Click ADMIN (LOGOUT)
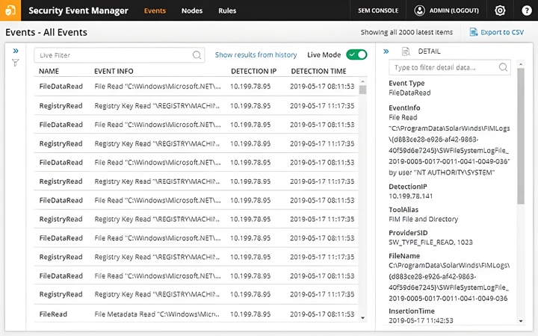This screenshot has height=336, width=538. pyautogui.click(x=454, y=10)
